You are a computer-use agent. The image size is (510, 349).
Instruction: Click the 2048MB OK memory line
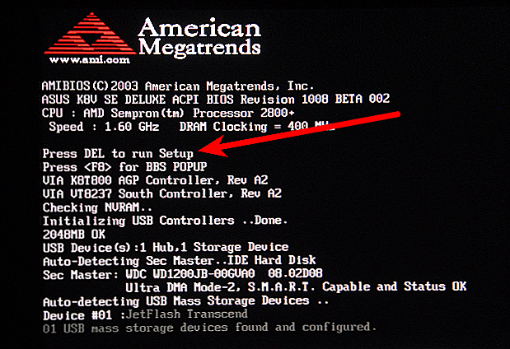(74, 235)
